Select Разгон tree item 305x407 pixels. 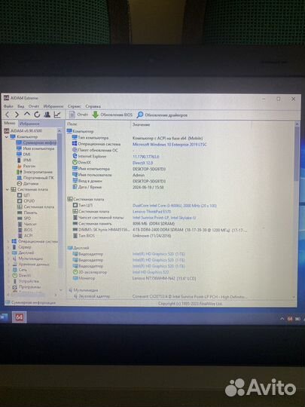[x=26, y=166]
